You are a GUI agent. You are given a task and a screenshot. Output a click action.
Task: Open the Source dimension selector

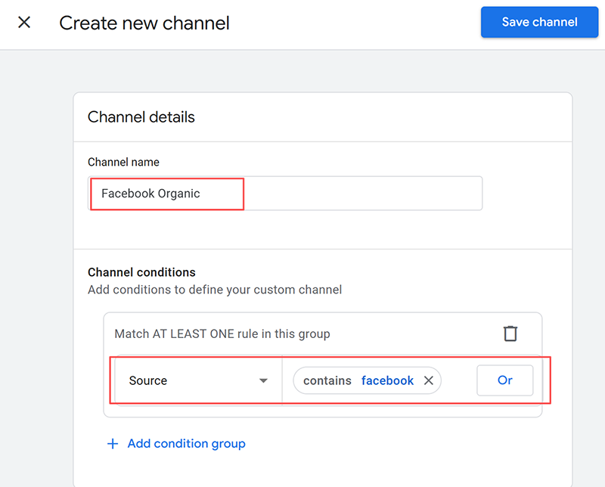pos(198,381)
